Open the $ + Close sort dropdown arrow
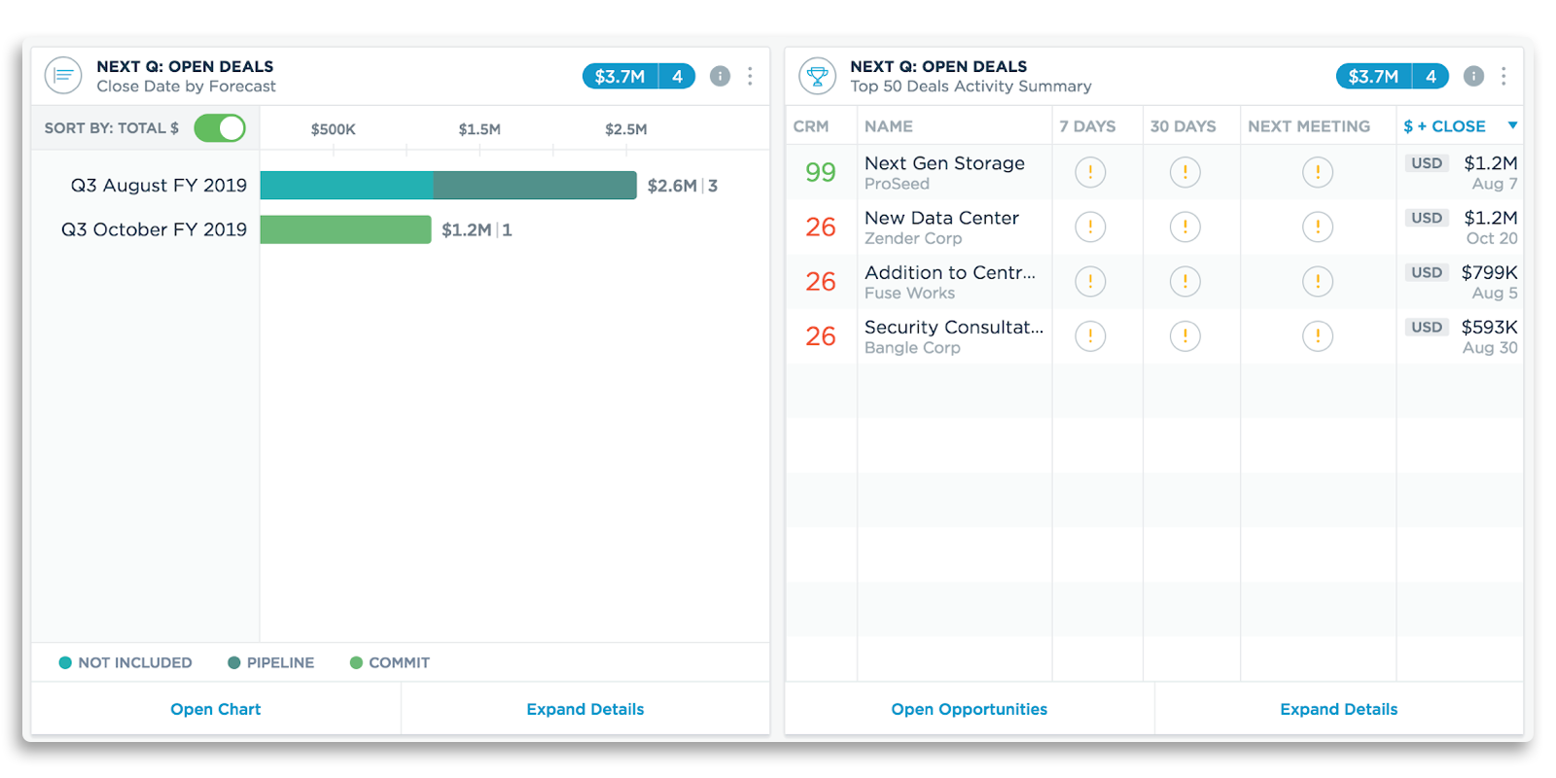Screen dimensions: 1556x778 (x=1512, y=125)
